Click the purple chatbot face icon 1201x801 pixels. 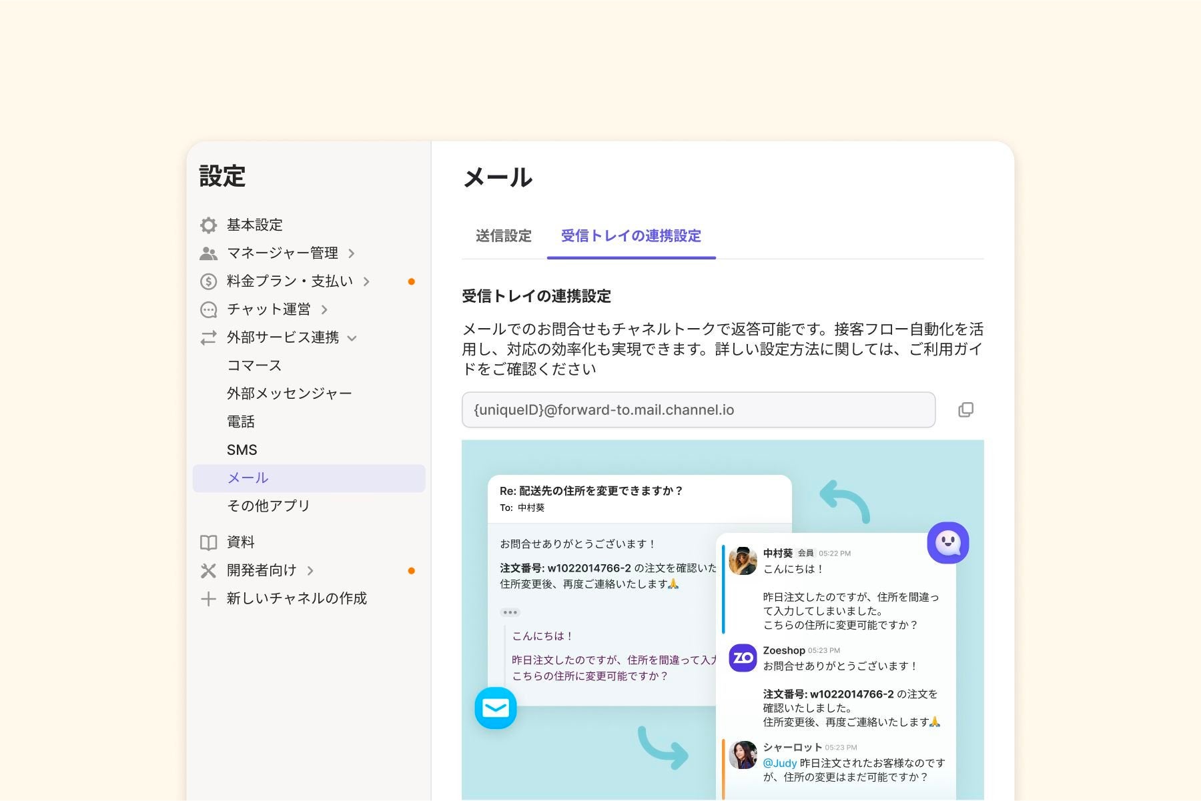(947, 542)
